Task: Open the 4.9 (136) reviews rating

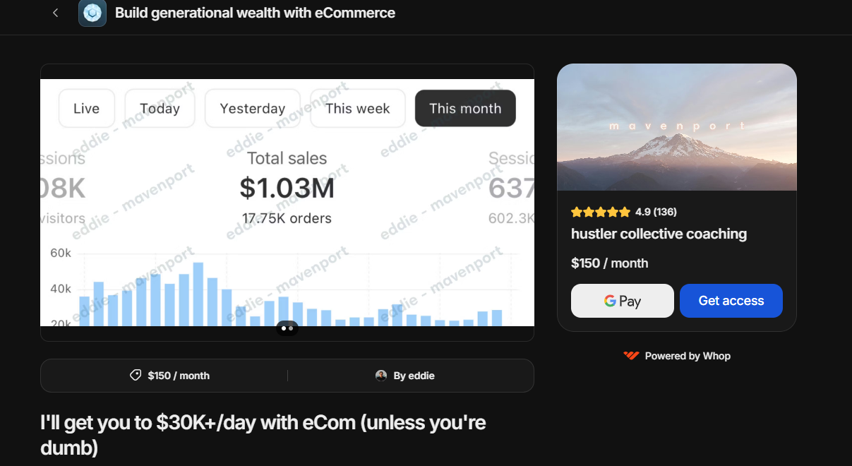Action: [656, 212]
